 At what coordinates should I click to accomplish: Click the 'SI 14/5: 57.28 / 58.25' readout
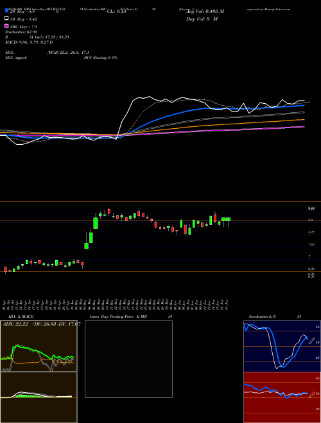coord(49,37)
